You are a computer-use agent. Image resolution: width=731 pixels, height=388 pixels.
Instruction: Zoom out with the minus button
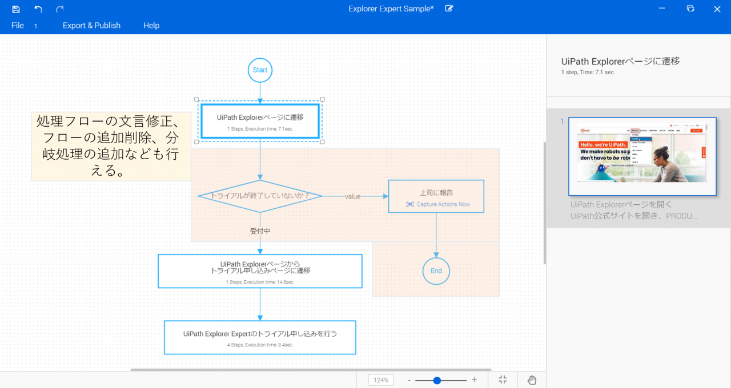point(409,380)
